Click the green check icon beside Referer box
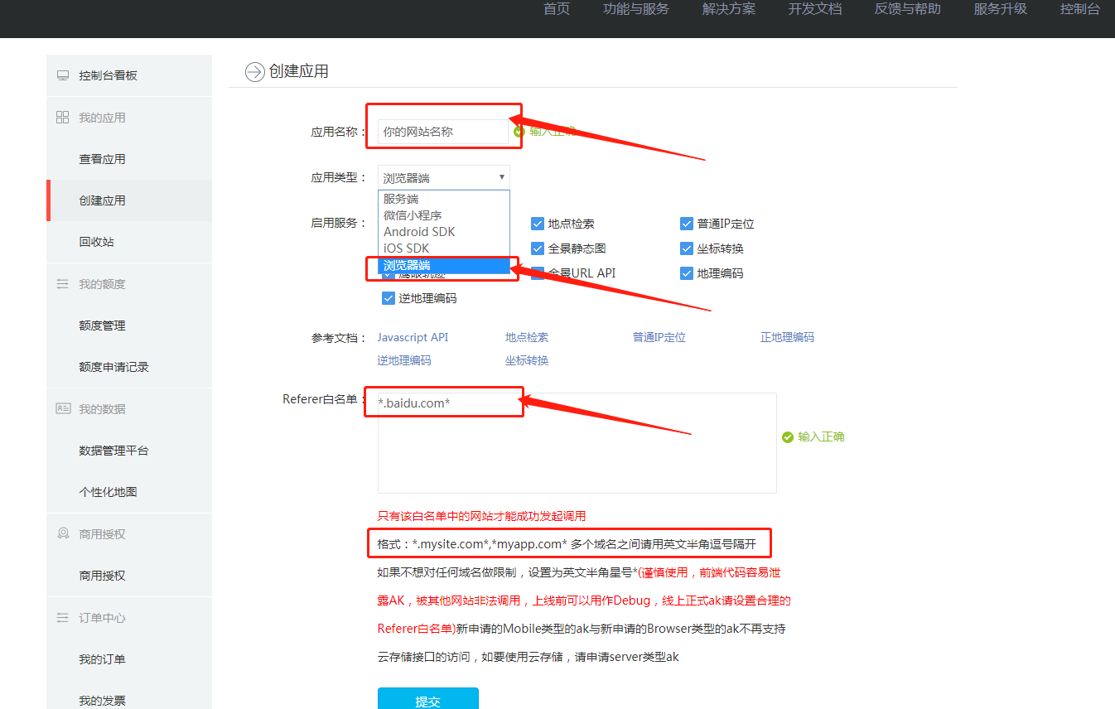The image size is (1115, 709). [x=788, y=437]
